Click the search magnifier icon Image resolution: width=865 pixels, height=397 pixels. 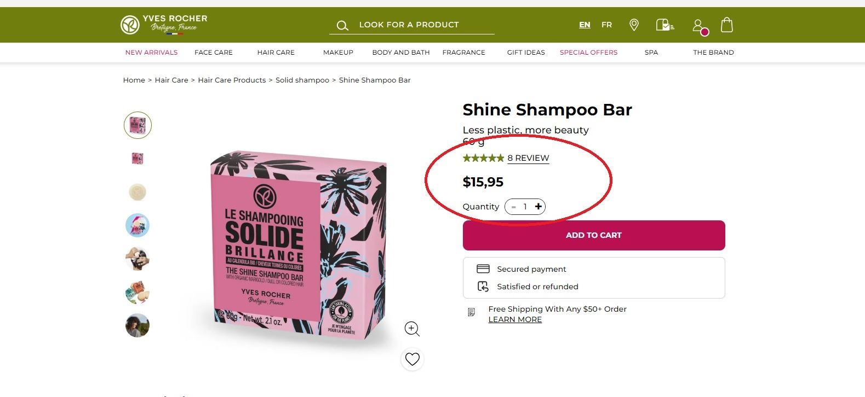(x=342, y=25)
